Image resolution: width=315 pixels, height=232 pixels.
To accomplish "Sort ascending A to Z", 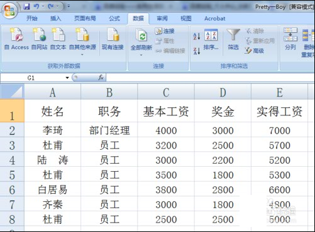I will click(x=197, y=36).
